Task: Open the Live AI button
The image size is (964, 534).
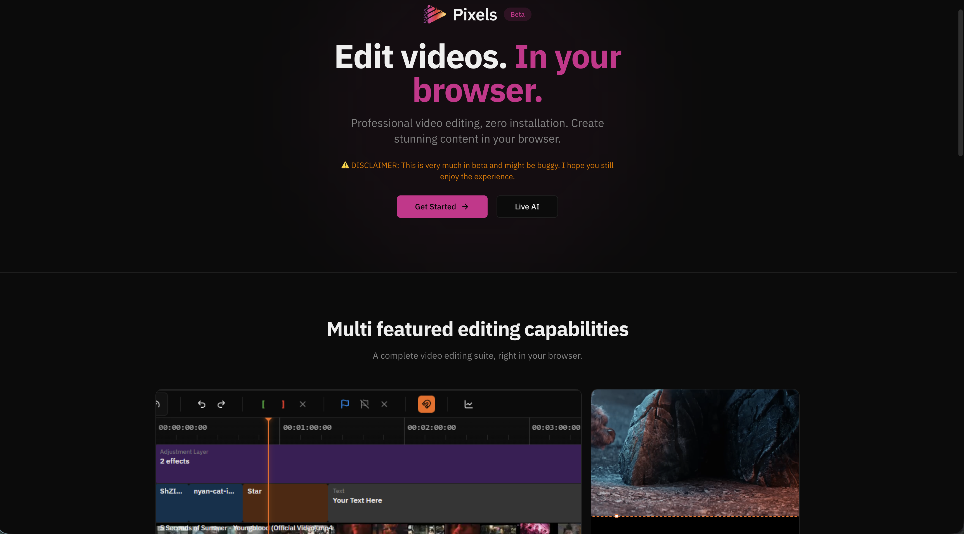Action: click(526, 207)
